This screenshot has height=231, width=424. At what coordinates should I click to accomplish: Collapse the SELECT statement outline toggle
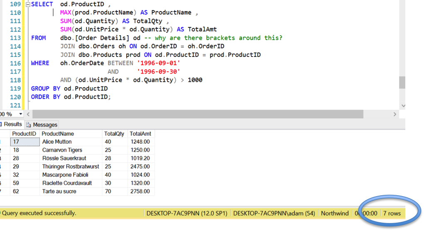pos(28,4)
